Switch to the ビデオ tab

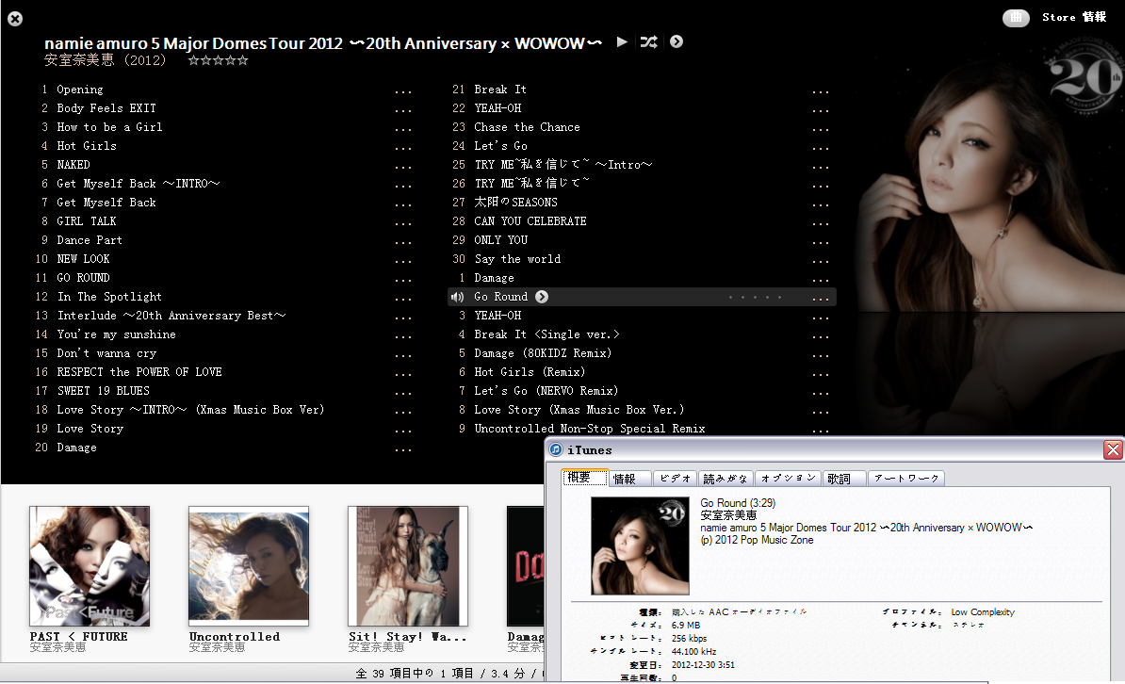point(675,479)
